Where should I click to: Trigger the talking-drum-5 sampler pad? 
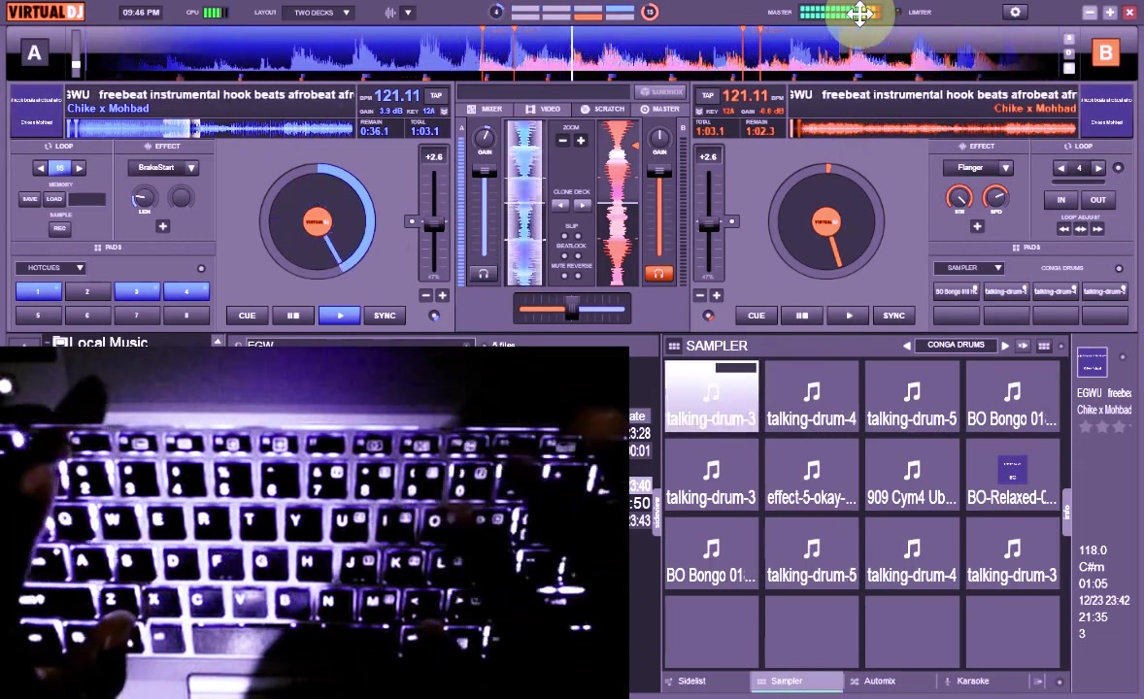coord(912,398)
